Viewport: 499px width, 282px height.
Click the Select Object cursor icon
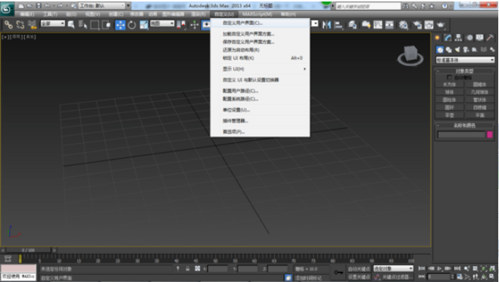(x=71, y=24)
